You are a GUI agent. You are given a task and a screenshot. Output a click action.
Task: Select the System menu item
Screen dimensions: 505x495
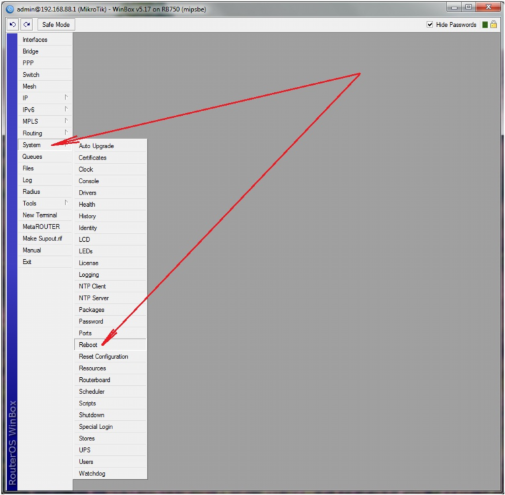point(44,145)
